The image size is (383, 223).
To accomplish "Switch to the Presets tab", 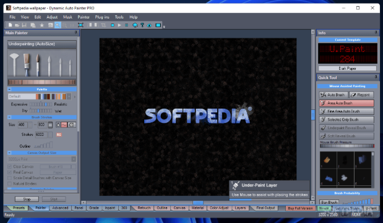I will coord(19,208).
